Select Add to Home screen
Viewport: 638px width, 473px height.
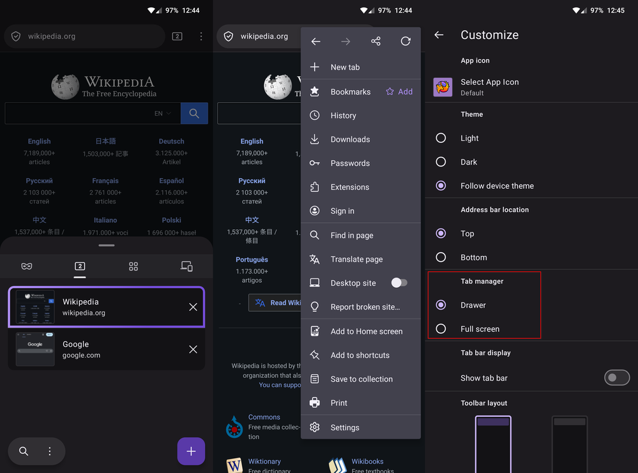360,331
